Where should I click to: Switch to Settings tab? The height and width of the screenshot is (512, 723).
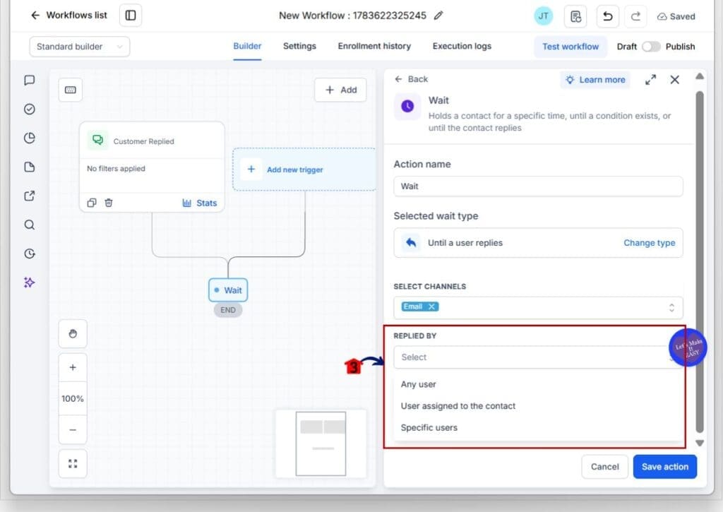tap(299, 46)
